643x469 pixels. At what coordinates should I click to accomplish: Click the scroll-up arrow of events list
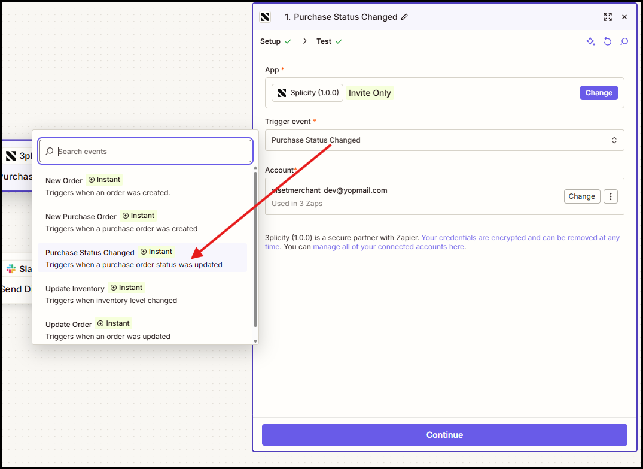[255, 168]
